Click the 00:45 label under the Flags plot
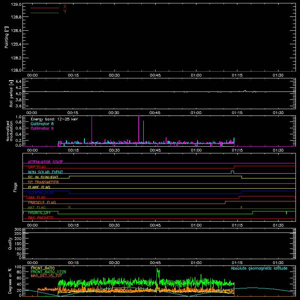 coord(155,225)
